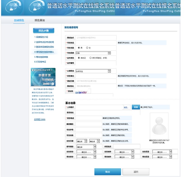Switch to the 在线报名 tab

click(x=19, y=20)
